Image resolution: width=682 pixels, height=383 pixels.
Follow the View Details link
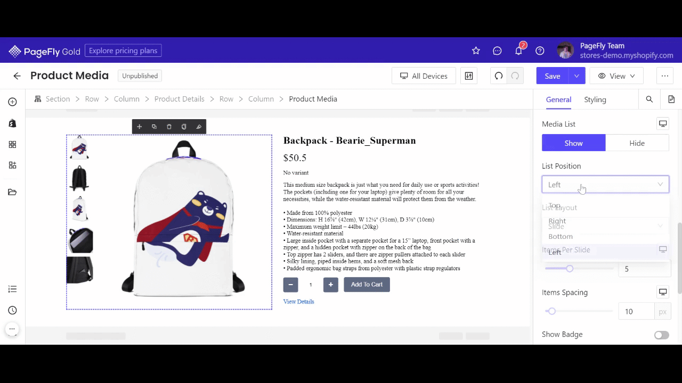point(298,302)
